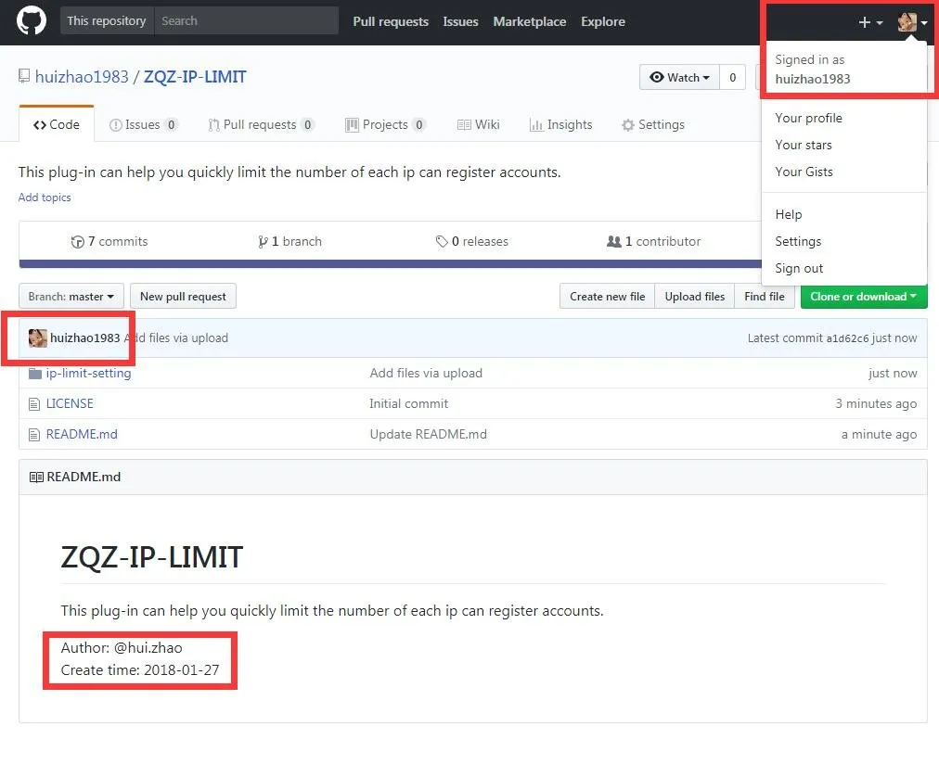939x777 pixels.
Task: Open the Wiki tab
Action: (x=478, y=124)
